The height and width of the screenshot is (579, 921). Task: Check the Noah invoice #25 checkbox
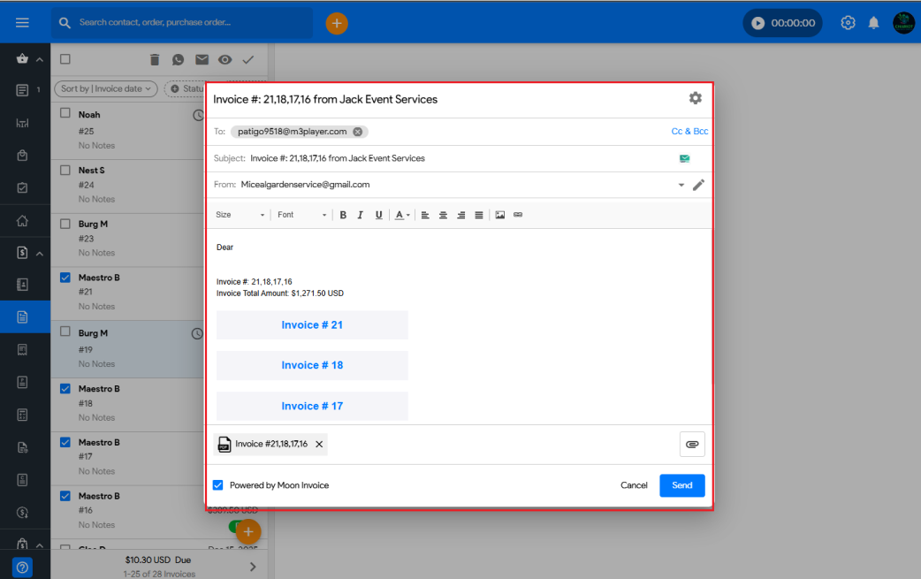click(65, 113)
